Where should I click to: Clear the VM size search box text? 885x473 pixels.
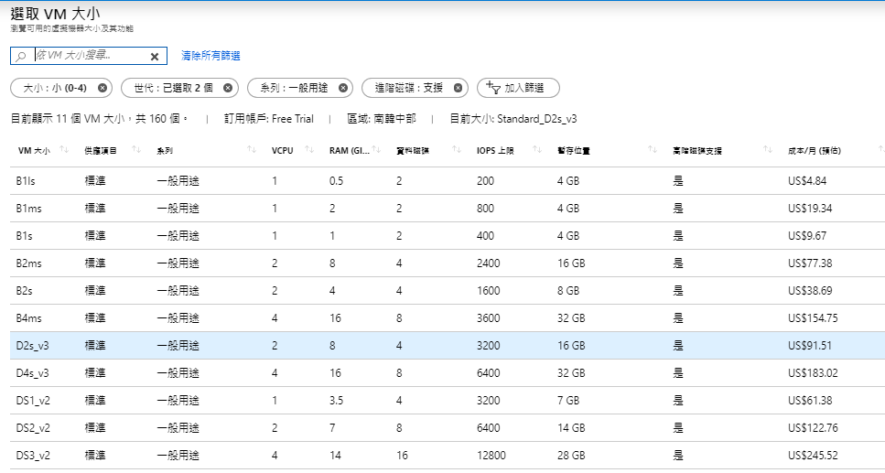point(155,56)
